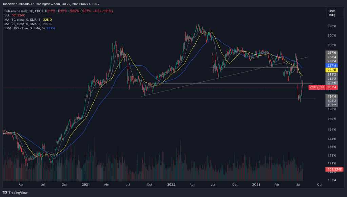Open the USX 10kg unit selector
The image size is (347, 197).
(332, 13)
